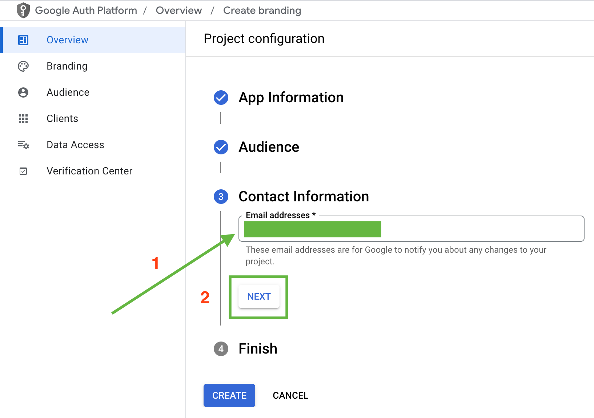This screenshot has height=418, width=594.
Task: Click the NEXT button
Action: click(x=259, y=296)
